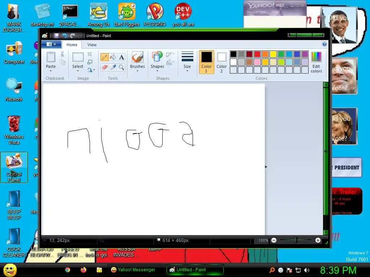
Task: Click the Copy icon in Clipboard group
Action: point(62,62)
